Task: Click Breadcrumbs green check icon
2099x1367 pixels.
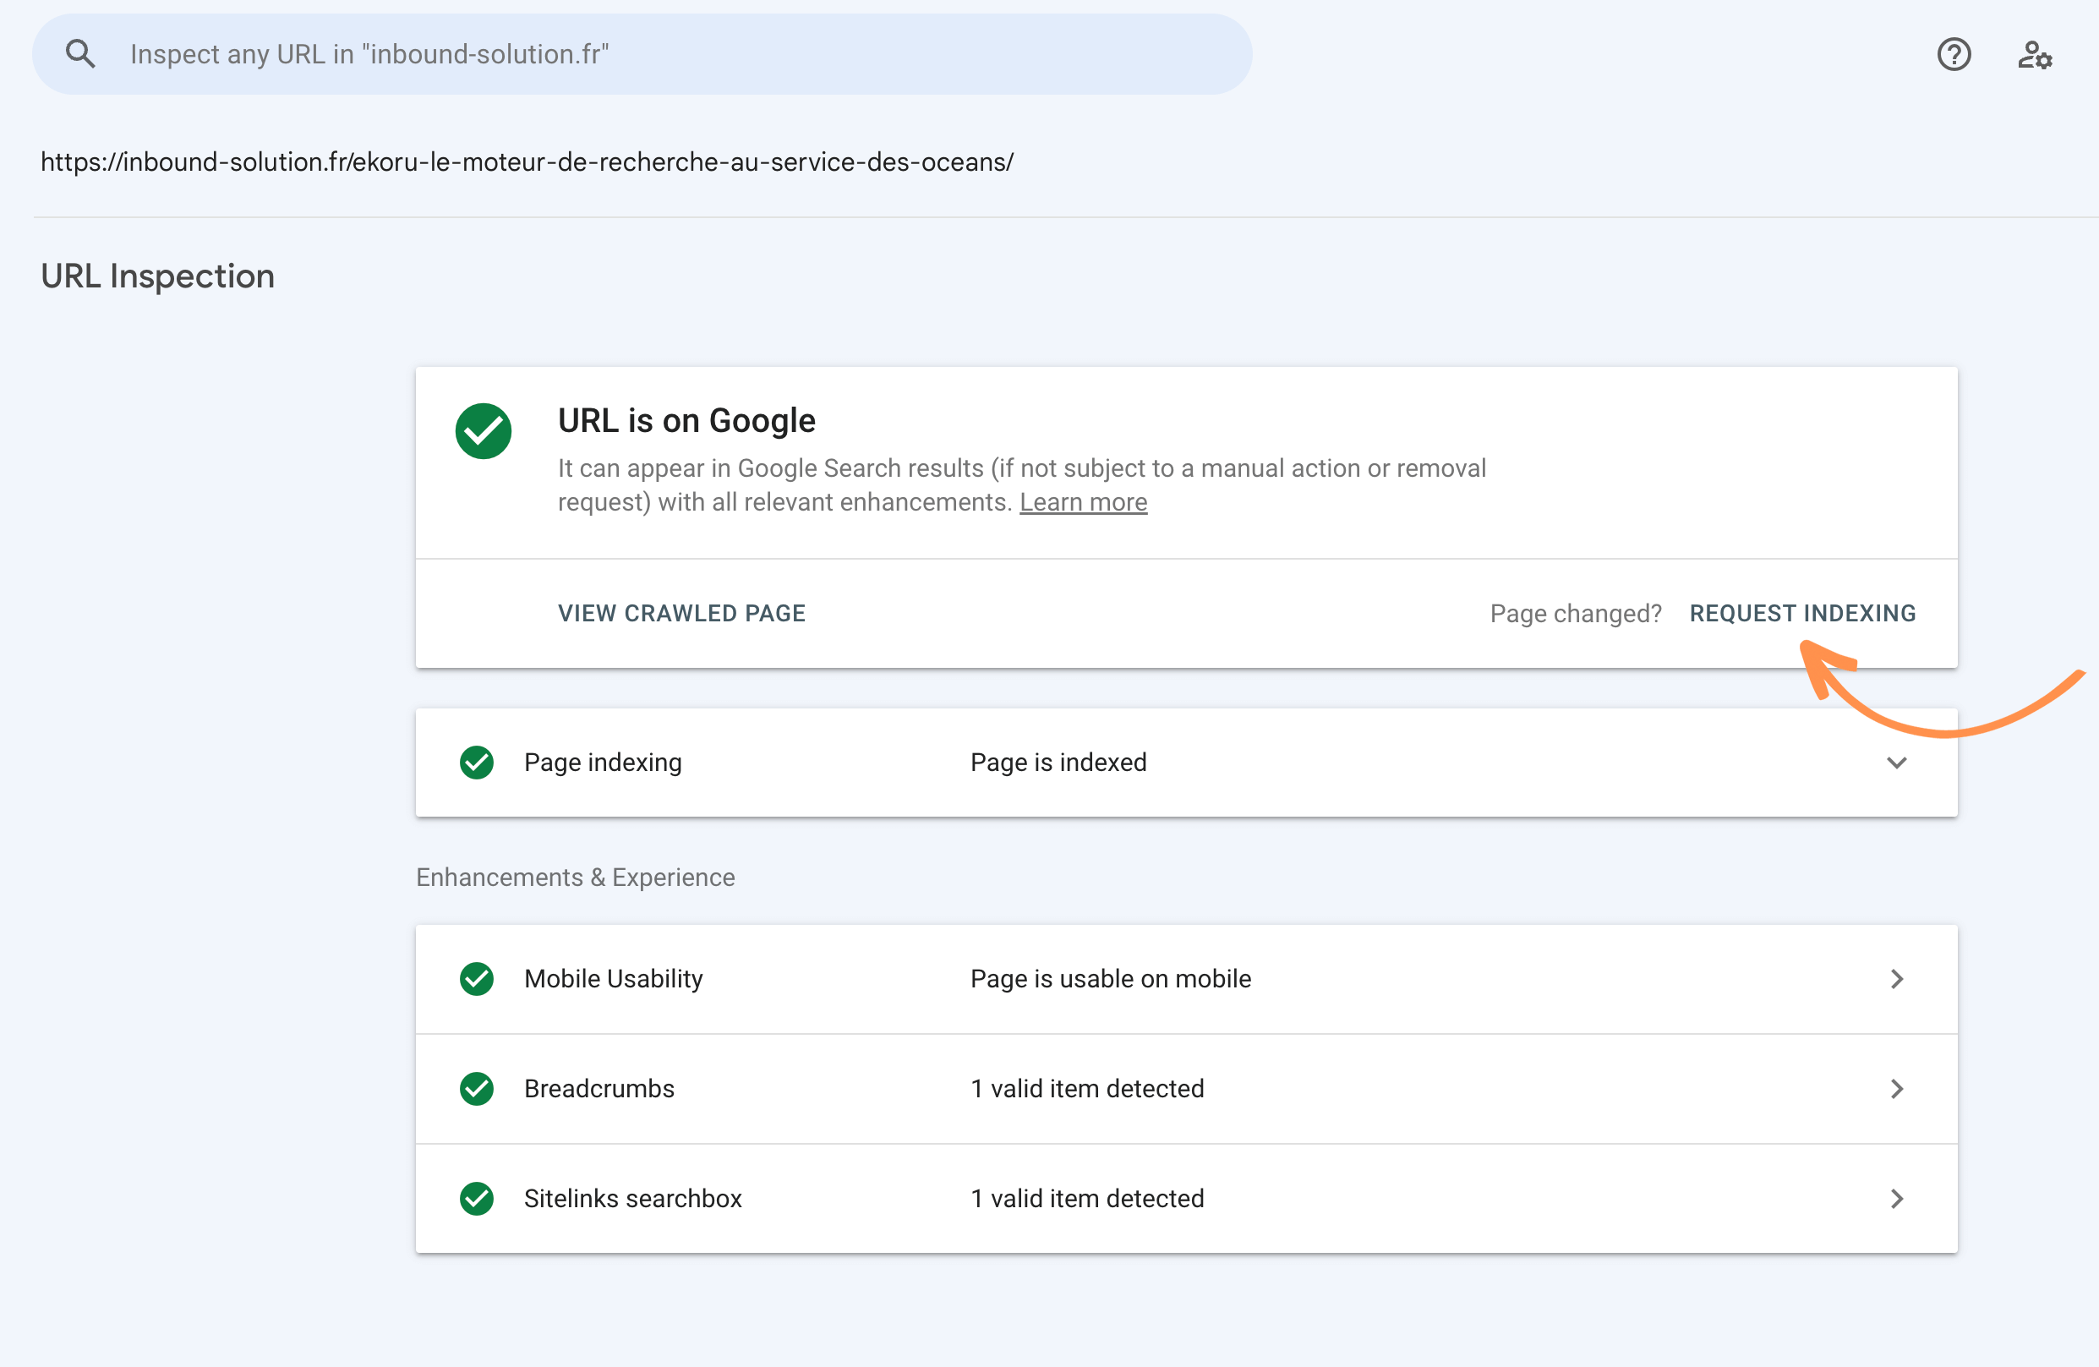Action: (x=476, y=1088)
